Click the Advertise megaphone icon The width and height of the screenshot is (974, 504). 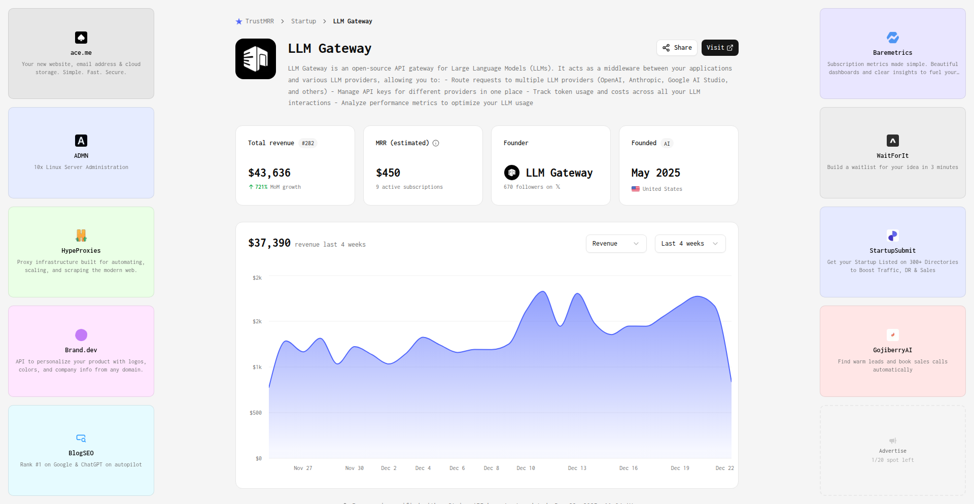click(893, 441)
